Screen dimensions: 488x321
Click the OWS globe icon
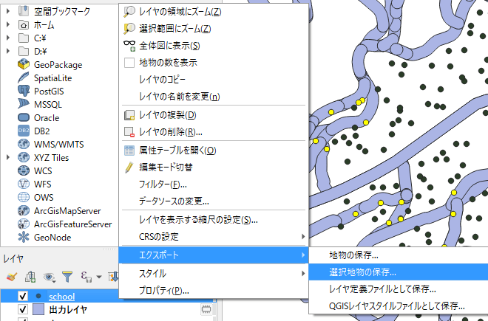24,197
